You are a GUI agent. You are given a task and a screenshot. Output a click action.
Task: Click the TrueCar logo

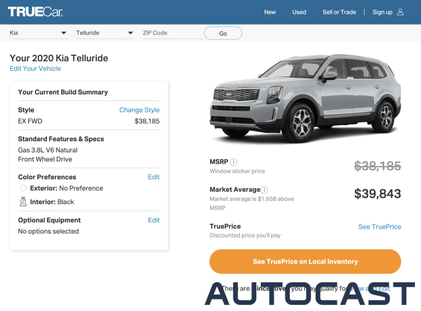(x=35, y=11)
